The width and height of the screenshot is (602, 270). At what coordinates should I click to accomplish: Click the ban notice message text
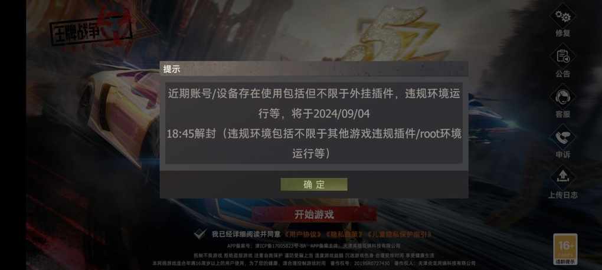point(313,124)
